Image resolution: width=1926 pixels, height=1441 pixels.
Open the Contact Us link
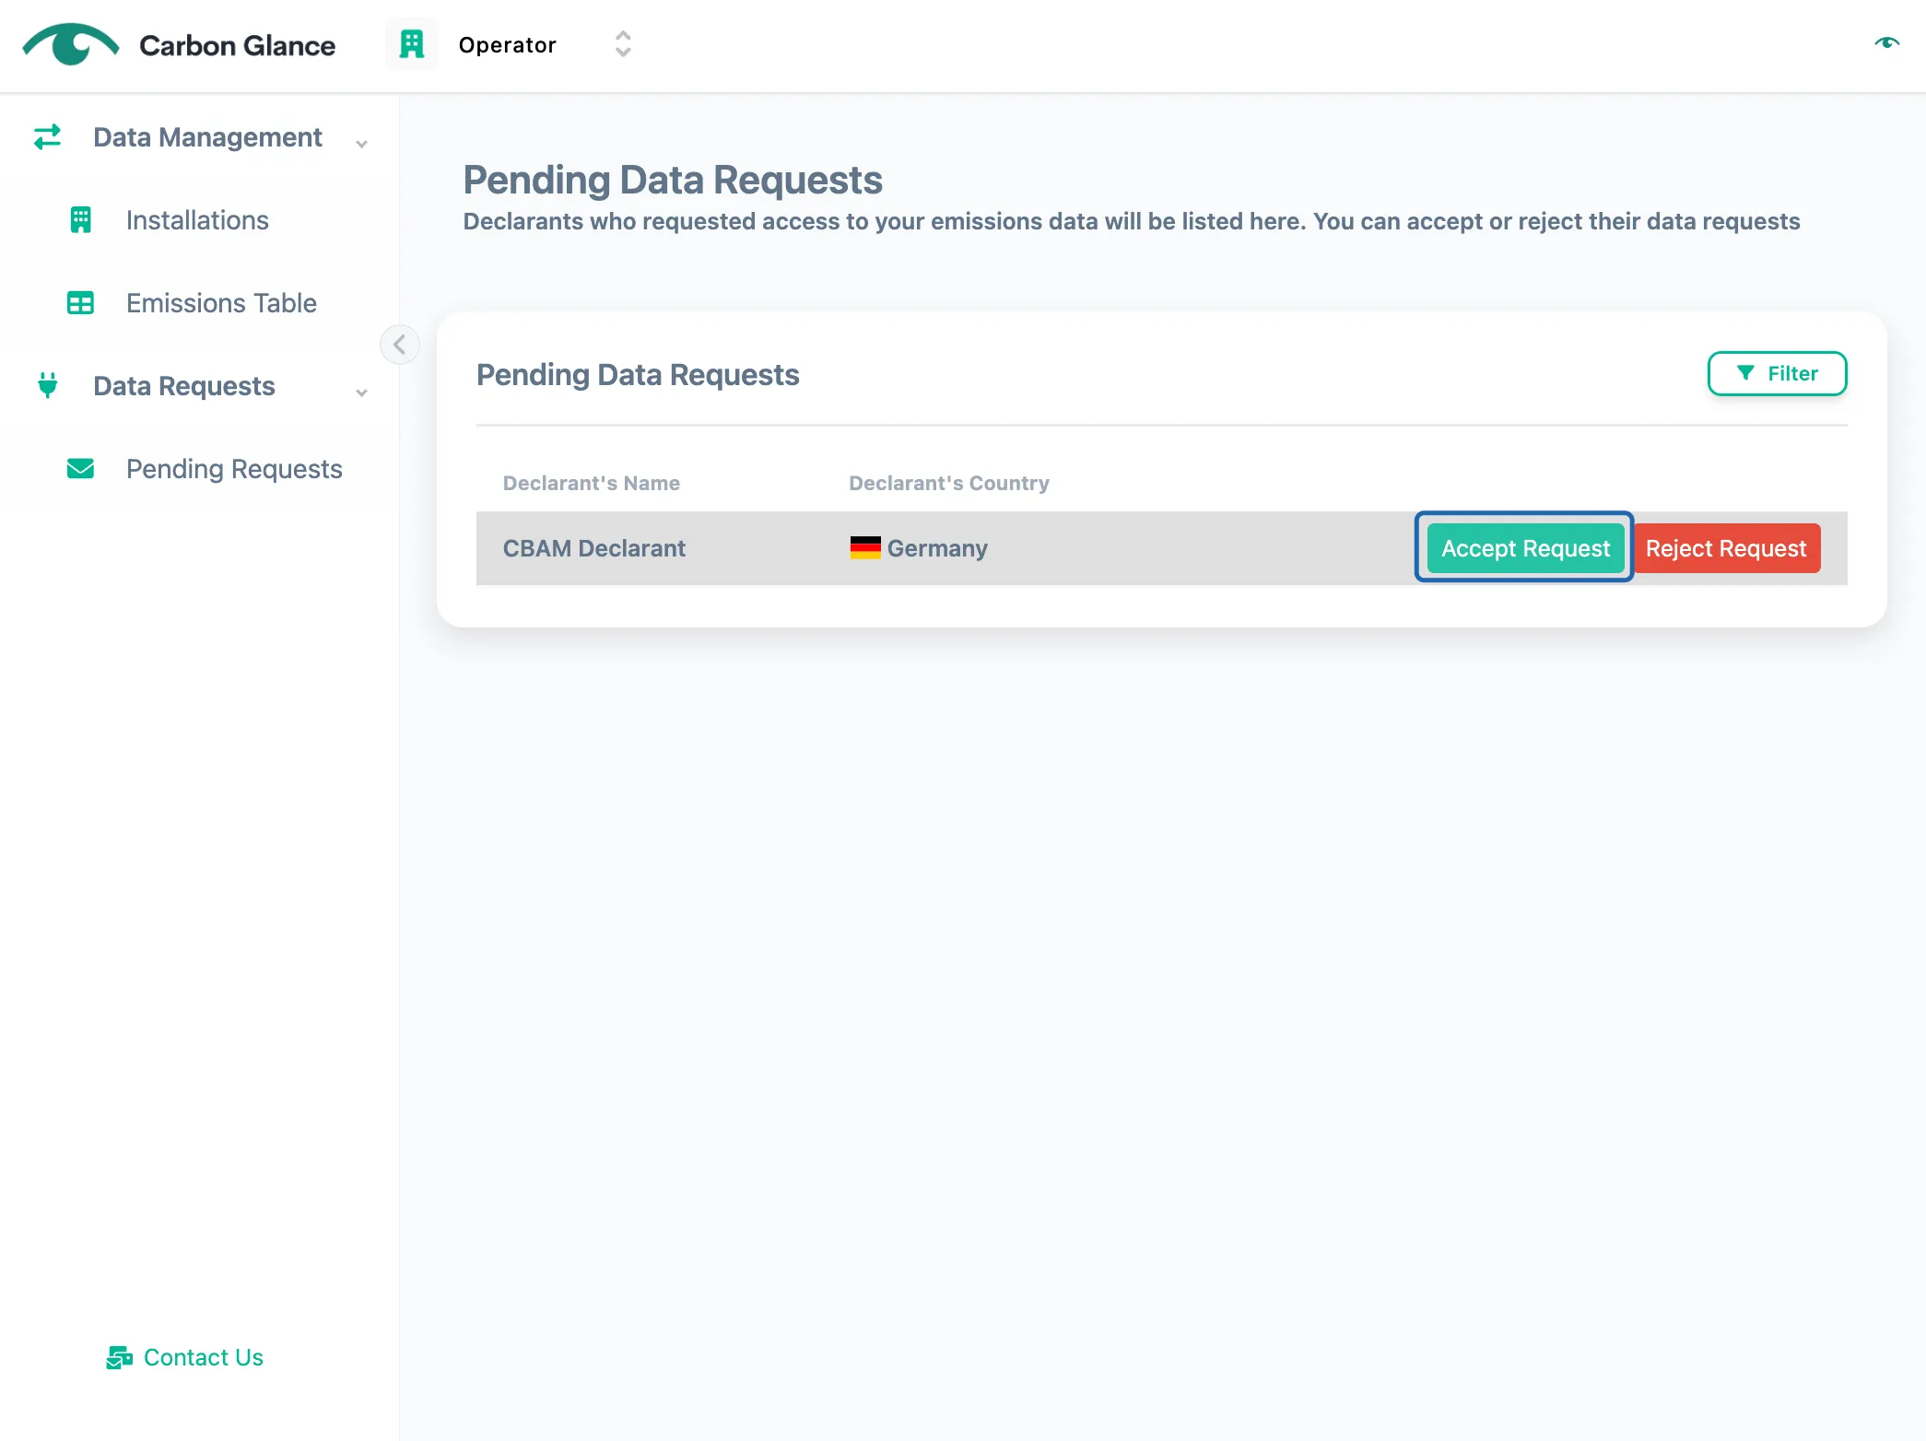click(x=204, y=1357)
